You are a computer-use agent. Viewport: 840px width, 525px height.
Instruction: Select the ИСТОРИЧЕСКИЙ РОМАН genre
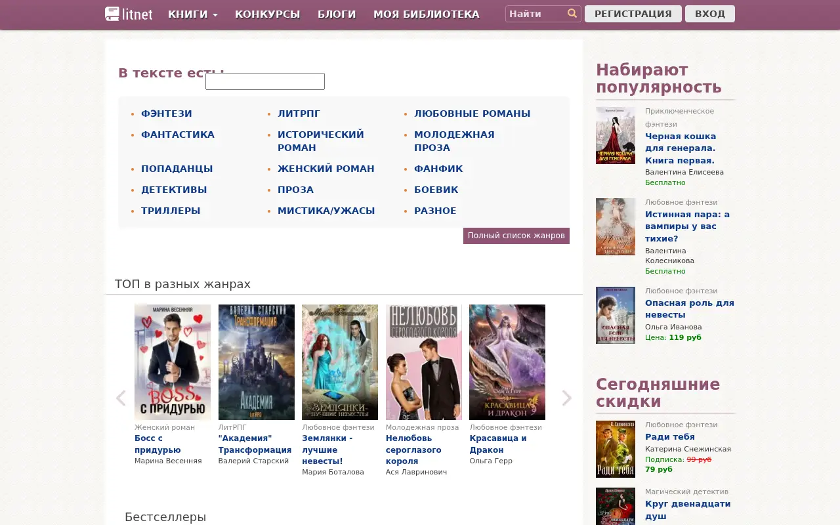pos(321,141)
